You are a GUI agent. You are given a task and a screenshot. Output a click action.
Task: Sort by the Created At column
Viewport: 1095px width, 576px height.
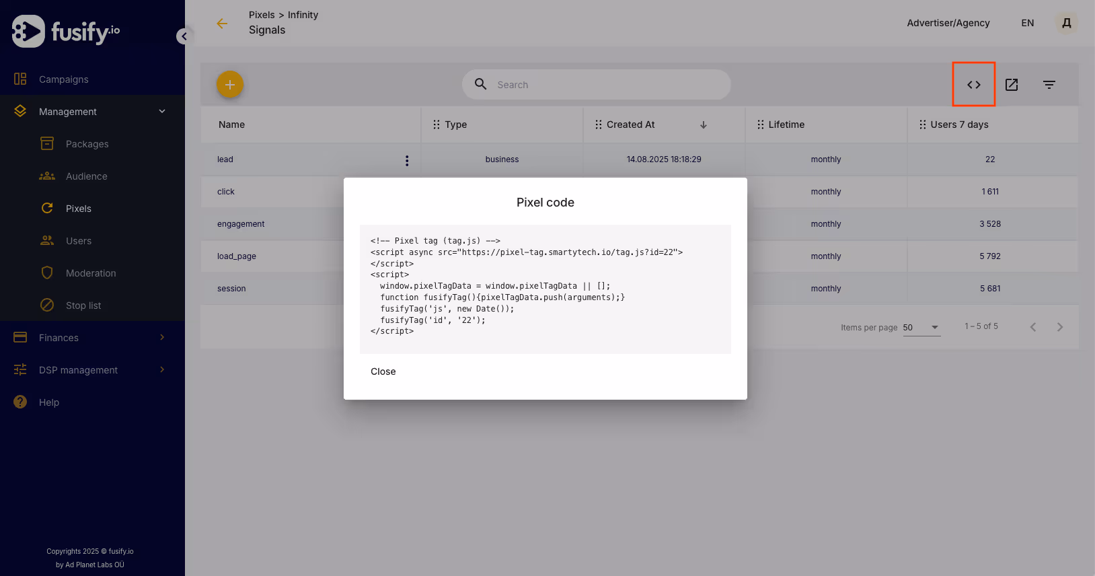pyautogui.click(x=631, y=124)
